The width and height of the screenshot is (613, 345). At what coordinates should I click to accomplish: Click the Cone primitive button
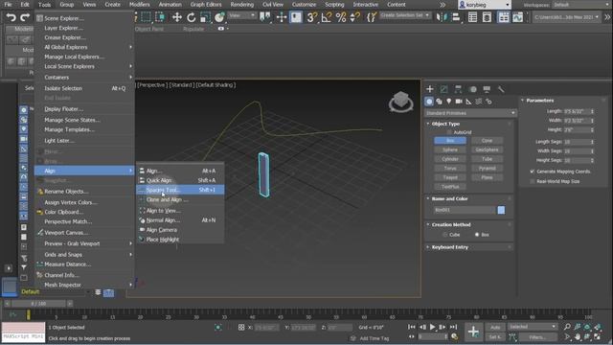[488, 141]
